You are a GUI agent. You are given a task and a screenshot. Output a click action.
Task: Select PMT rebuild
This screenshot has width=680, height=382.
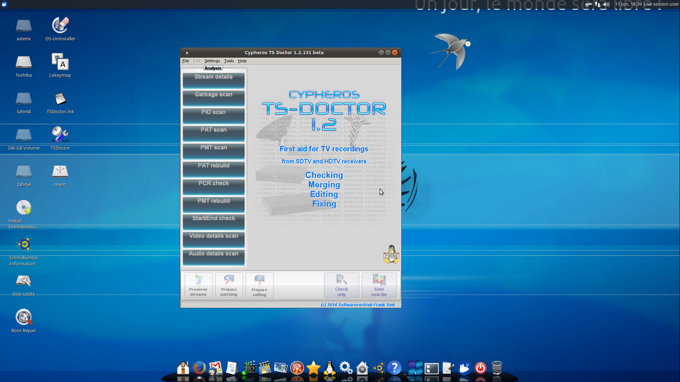[x=214, y=204]
